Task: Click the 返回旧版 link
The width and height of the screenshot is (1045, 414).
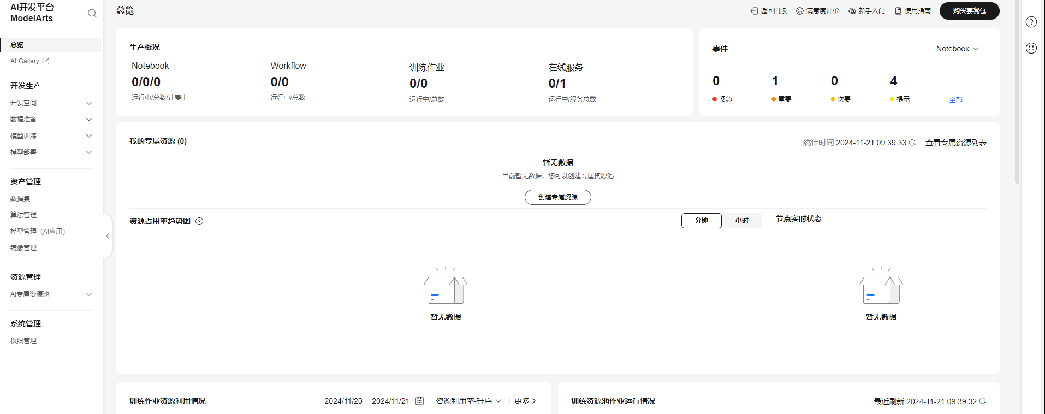Action: coord(774,11)
